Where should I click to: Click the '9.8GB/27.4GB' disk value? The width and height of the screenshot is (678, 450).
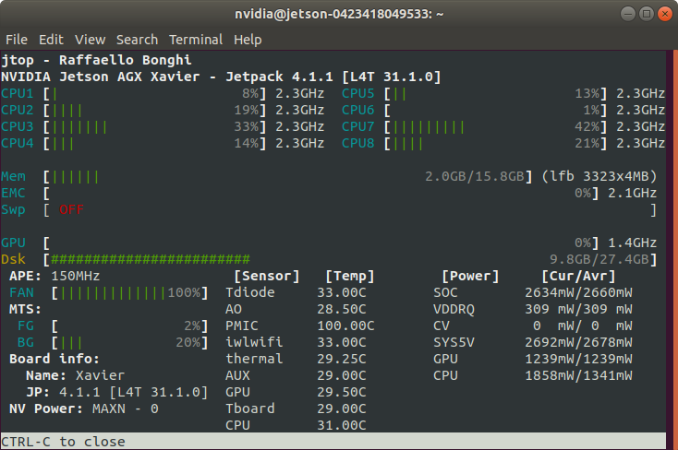599,259
